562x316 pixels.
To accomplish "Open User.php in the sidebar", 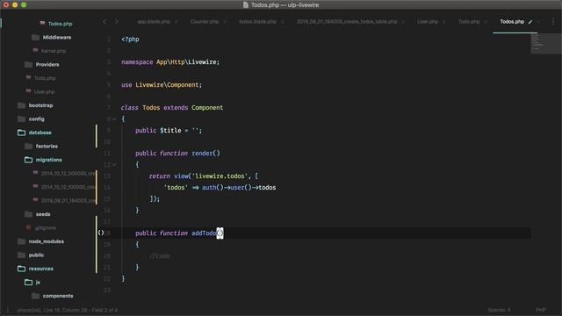I will coord(44,91).
